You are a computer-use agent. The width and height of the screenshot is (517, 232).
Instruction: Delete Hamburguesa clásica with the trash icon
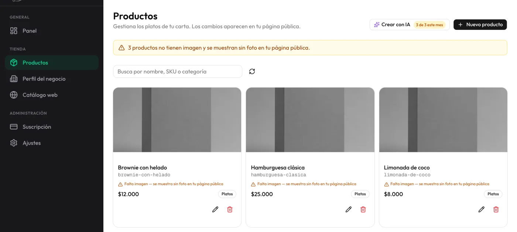click(363, 210)
